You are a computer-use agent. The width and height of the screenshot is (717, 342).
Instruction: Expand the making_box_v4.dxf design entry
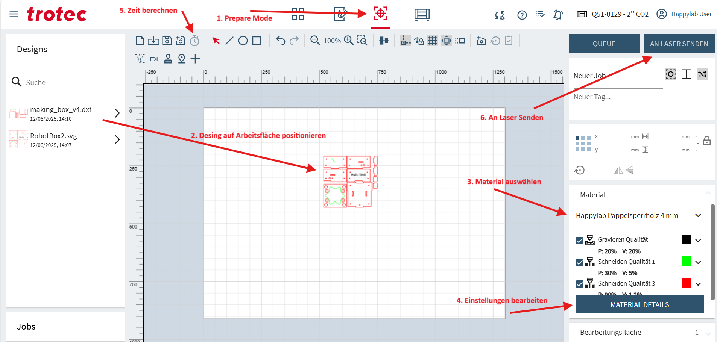[x=117, y=113]
